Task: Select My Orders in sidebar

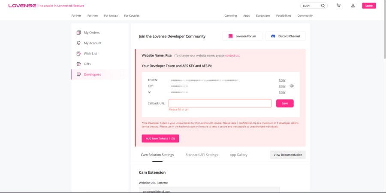Action: tap(100, 33)
